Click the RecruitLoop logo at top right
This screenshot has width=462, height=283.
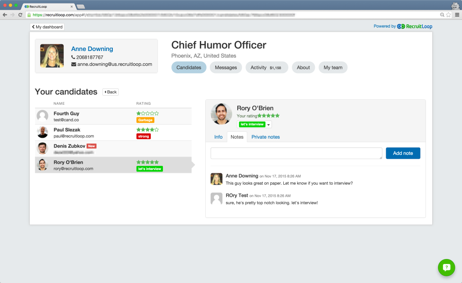[x=415, y=27]
